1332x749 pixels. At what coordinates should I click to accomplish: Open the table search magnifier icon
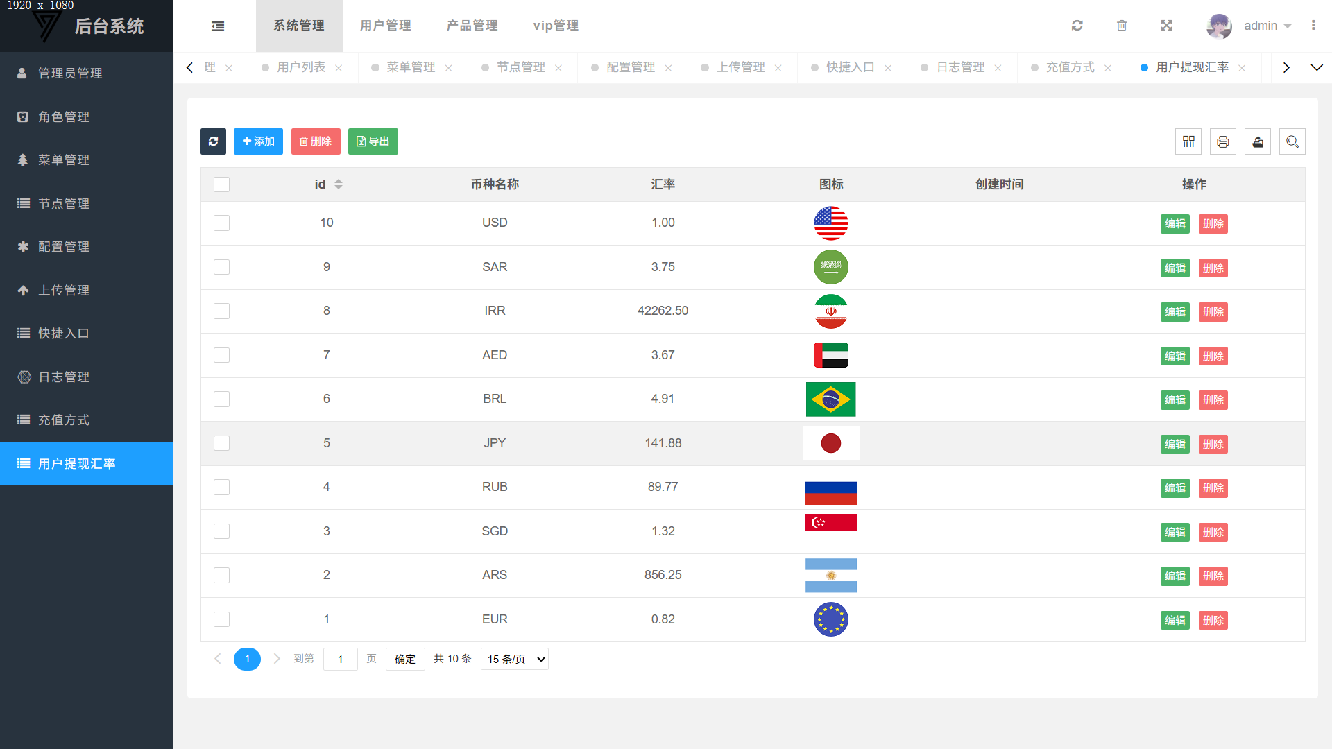click(1292, 141)
